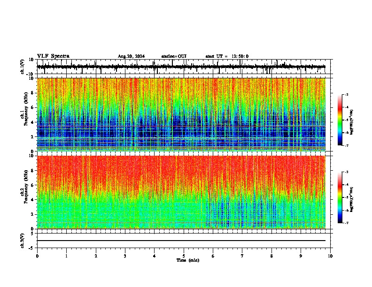Click the ch.2 PSD color scale bar

[x=340, y=197]
